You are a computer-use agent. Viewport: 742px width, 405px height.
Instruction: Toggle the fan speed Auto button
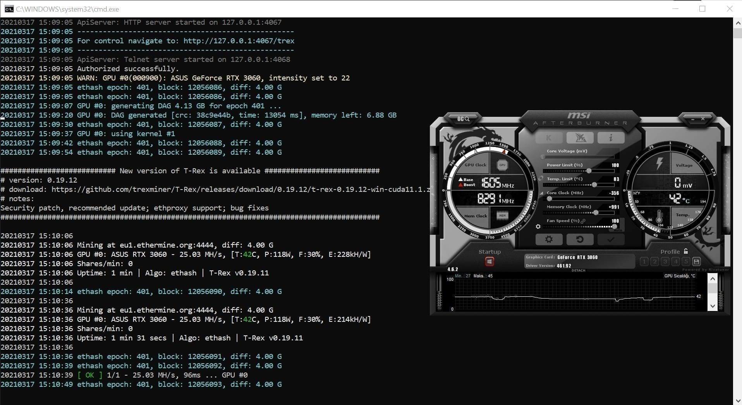[618, 230]
